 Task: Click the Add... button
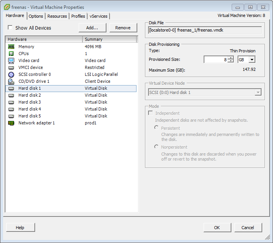pyautogui.click(x=92, y=28)
